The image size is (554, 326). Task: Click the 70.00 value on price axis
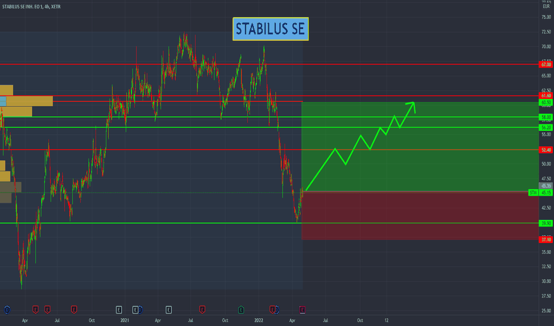(546, 46)
